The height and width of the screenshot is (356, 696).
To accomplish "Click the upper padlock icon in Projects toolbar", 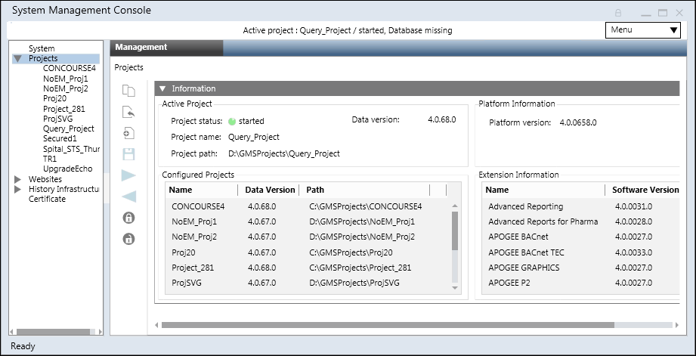I will click(128, 218).
